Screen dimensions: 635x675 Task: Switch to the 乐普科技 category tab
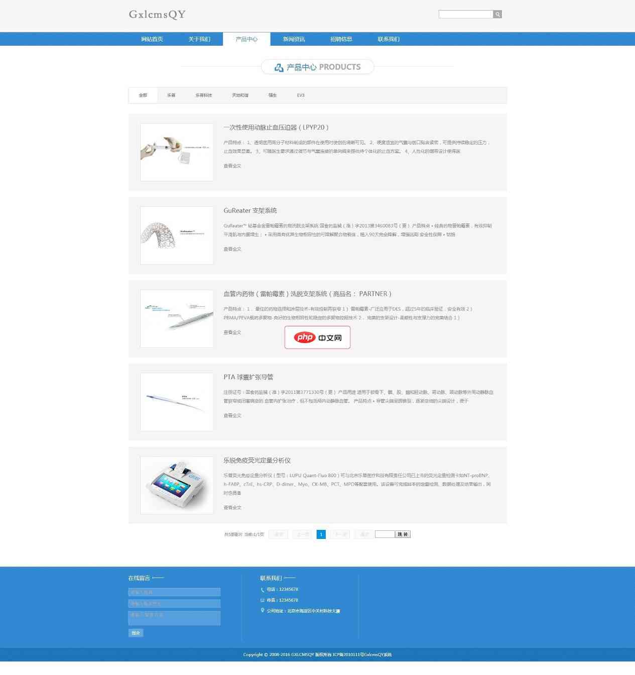click(203, 95)
